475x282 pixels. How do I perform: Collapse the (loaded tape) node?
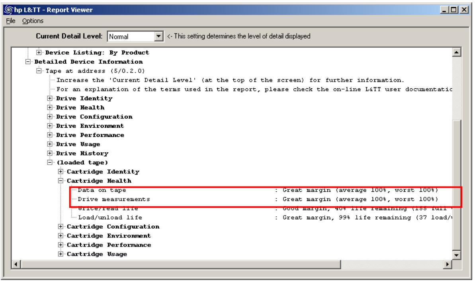[50, 162]
